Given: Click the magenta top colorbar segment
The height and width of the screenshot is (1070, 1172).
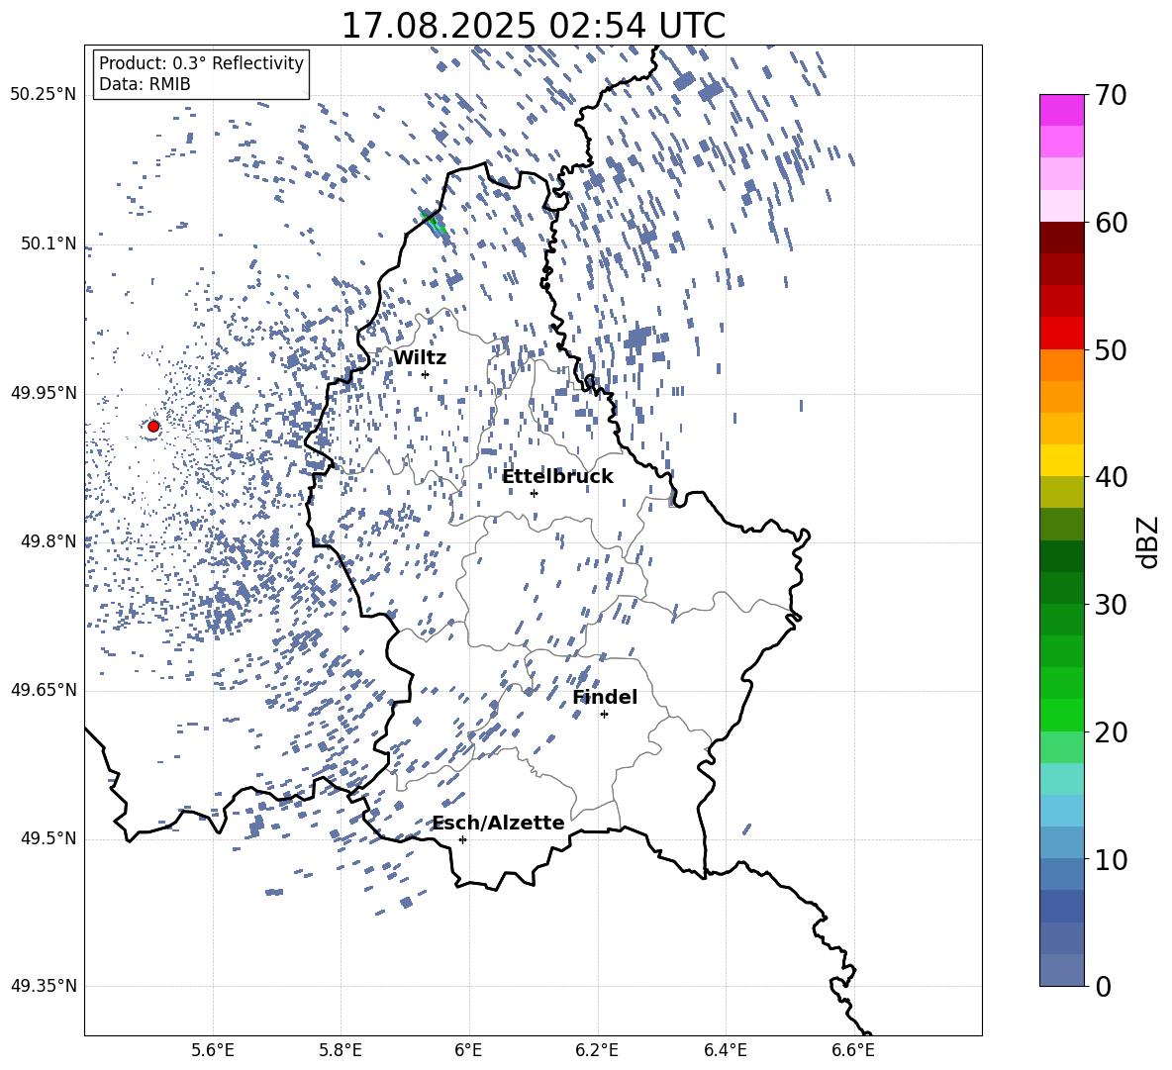Looking at the screenshot, I should tap(1062, 110).
